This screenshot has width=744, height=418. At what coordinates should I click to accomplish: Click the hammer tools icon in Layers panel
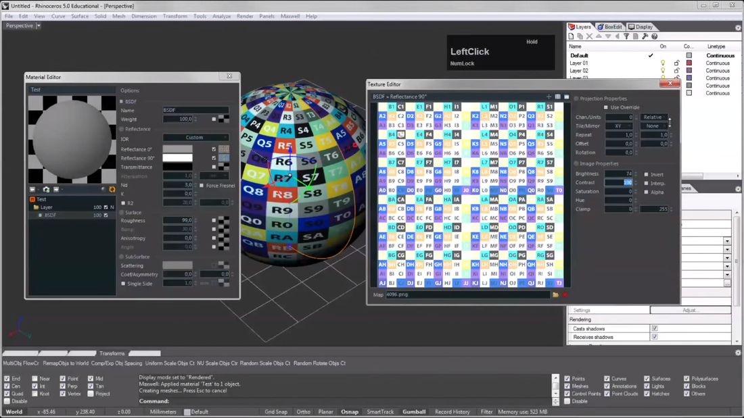[x=645, y=36]
